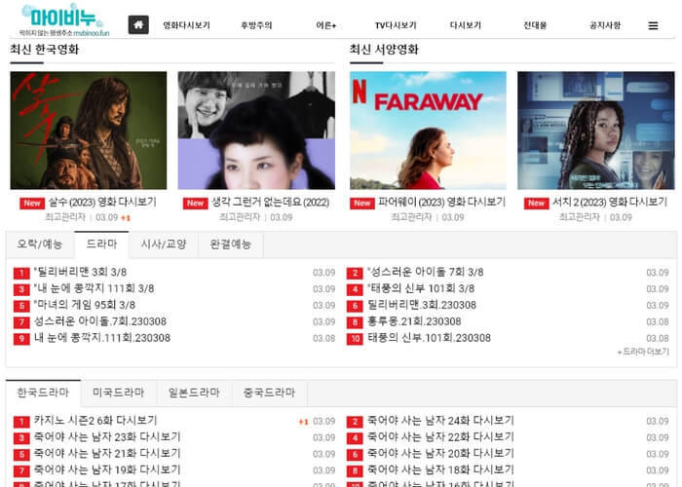Select the 한국드라마 tab

pyautogui.click(x=43, y=393)
